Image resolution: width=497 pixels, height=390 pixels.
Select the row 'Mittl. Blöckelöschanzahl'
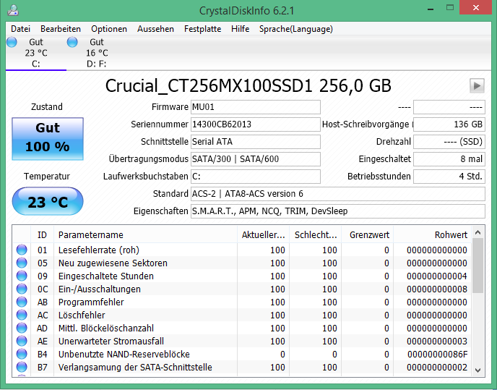coord(242,328)
